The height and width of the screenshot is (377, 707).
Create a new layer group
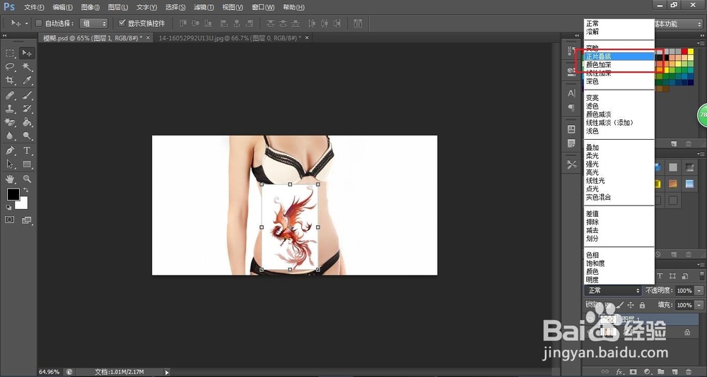tap(660, 371)
